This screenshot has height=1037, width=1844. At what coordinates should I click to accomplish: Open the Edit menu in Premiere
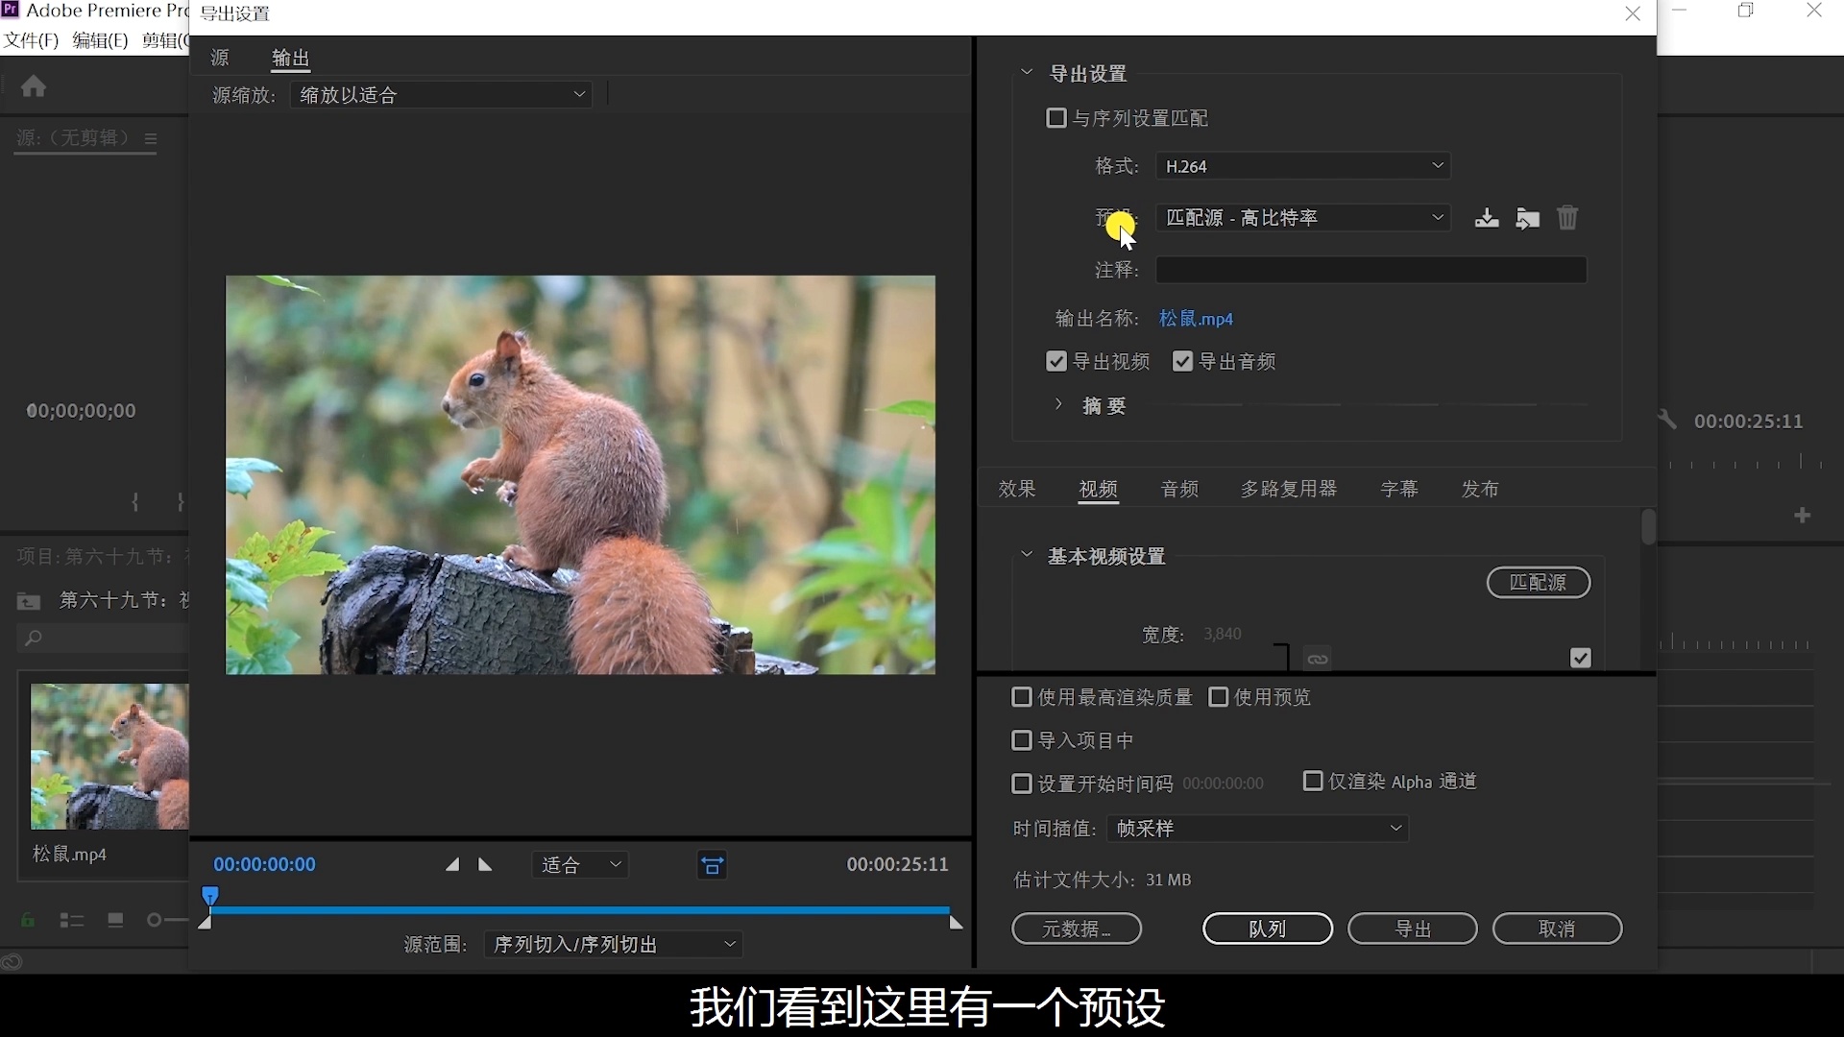[100, 40]
